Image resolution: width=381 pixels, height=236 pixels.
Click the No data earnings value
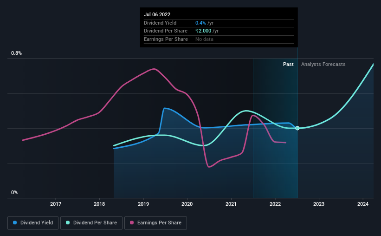click(204, 39)
